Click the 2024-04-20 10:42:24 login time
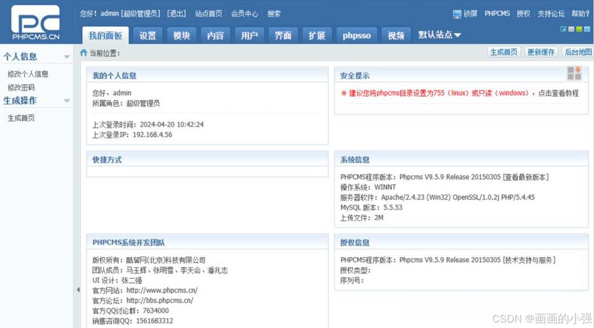 coord(171,125)
